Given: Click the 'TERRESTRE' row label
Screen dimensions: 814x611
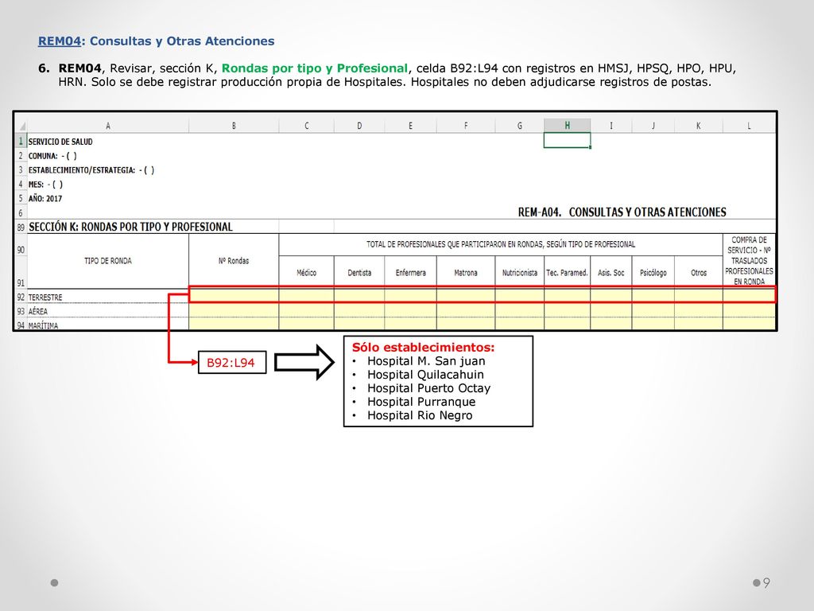Looking at the screenshot, I should pos(45,298).
